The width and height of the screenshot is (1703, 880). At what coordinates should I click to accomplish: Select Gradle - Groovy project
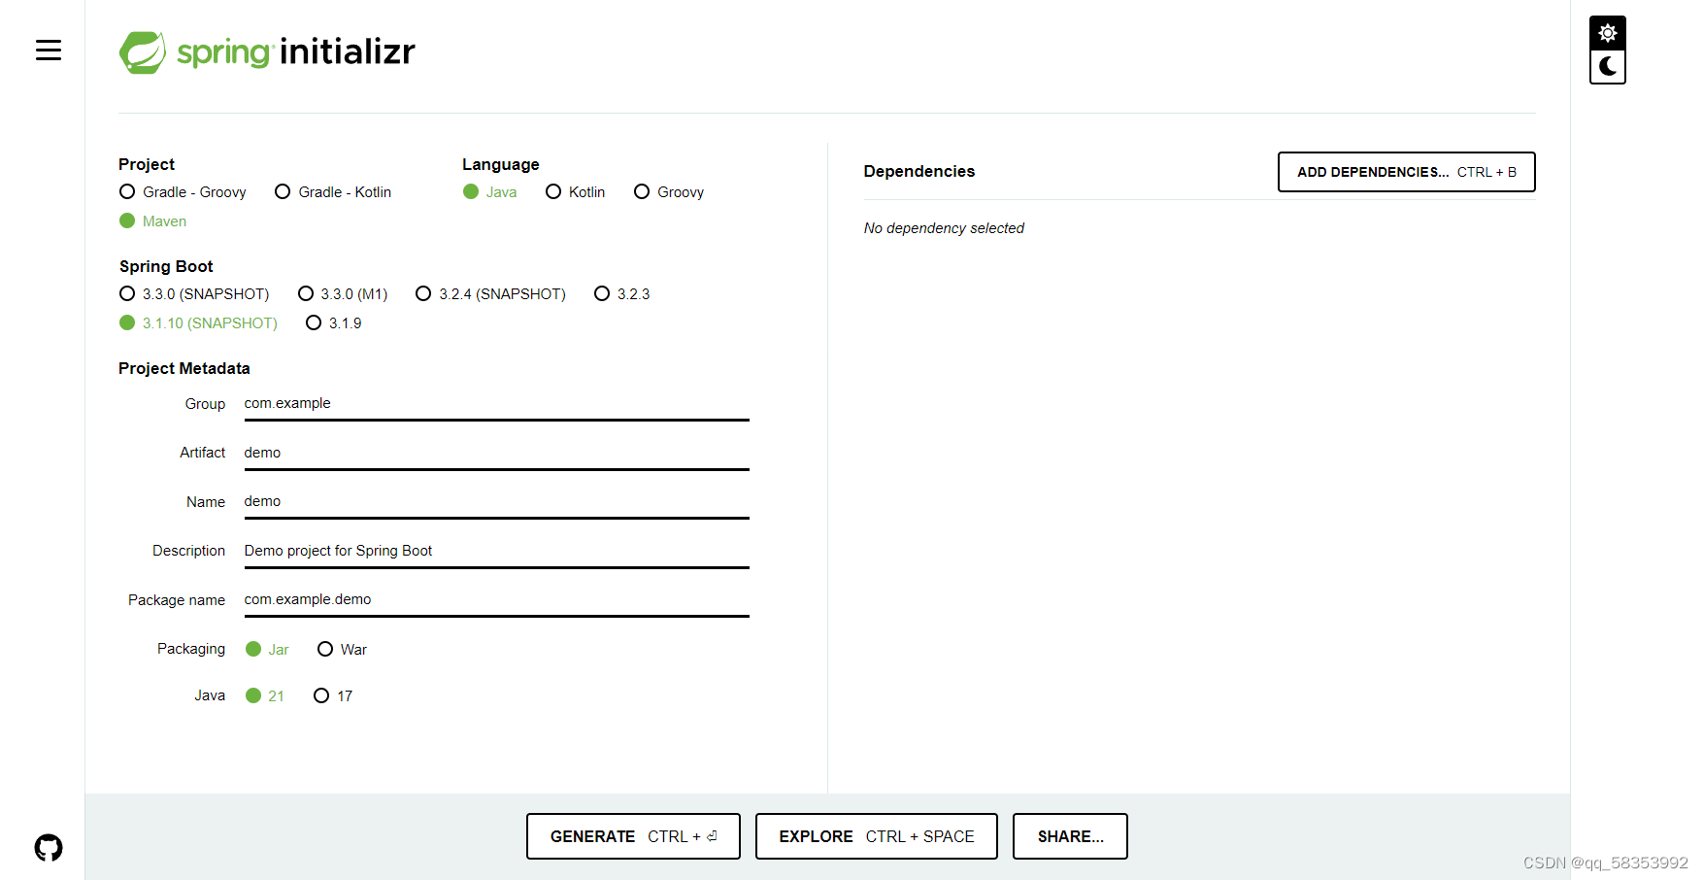click(183, 192)
